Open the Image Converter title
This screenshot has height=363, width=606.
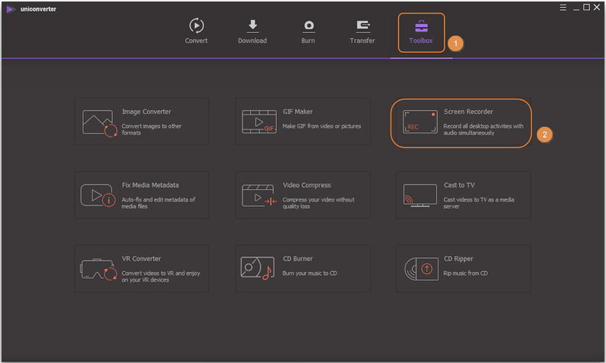tap(146, 111)
